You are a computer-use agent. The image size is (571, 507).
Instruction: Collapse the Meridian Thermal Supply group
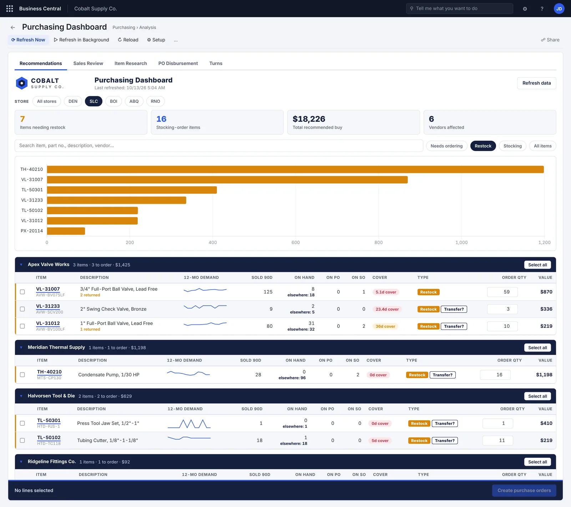(x=21, y=347)
